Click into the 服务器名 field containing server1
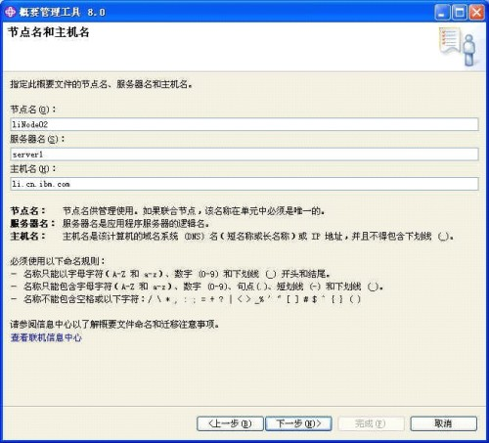489x443 pixels. (x=244, y=155)
